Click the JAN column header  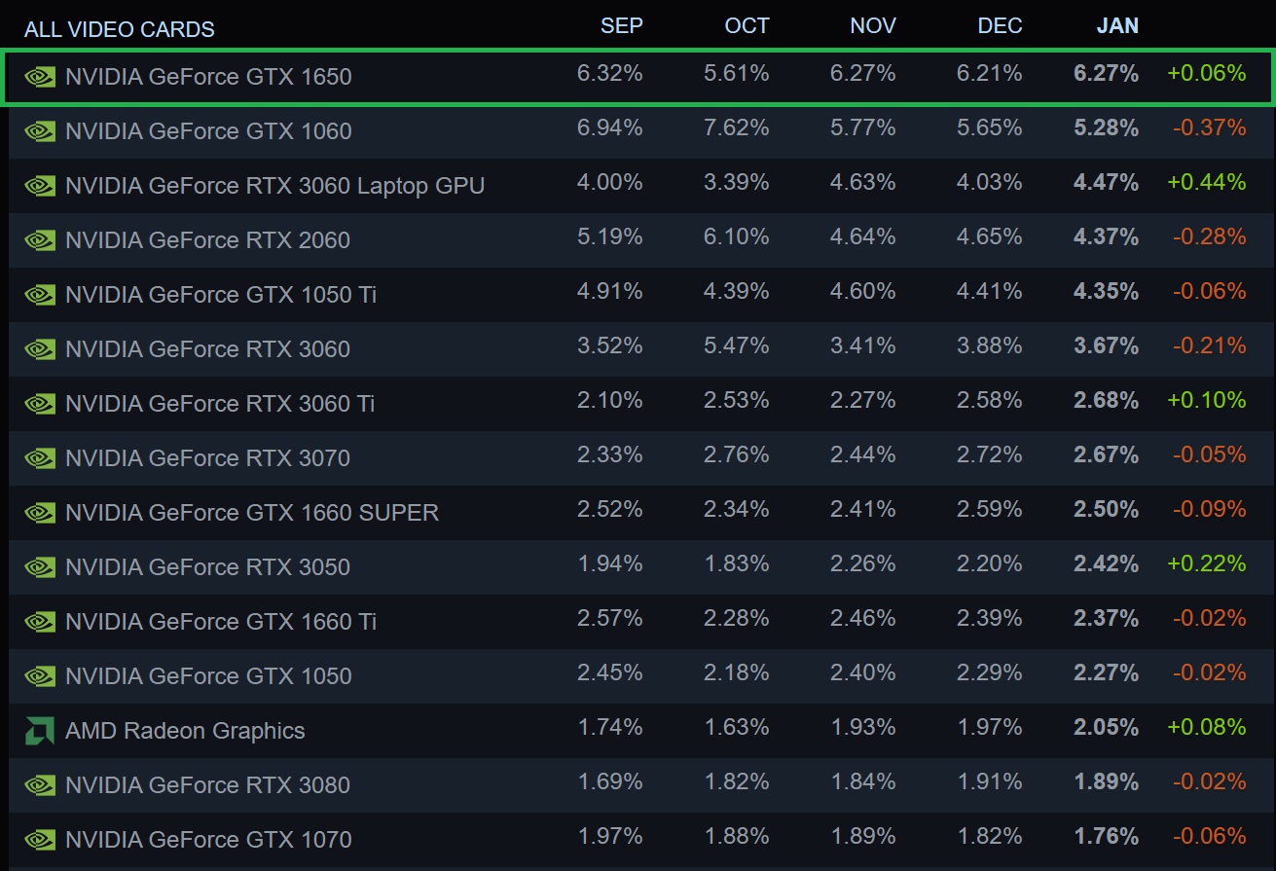pyautogui.click(x=1117, y=26)
